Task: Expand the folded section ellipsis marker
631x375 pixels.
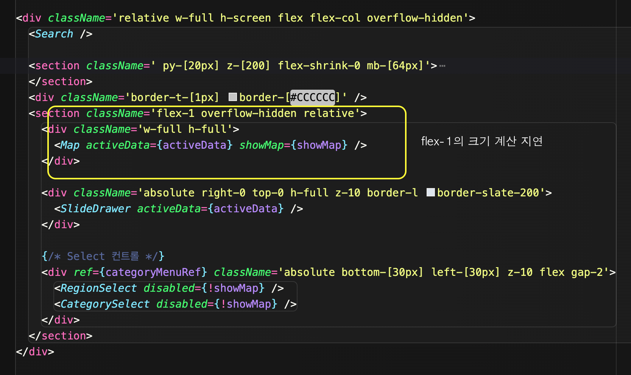Action: pos(442,66)
